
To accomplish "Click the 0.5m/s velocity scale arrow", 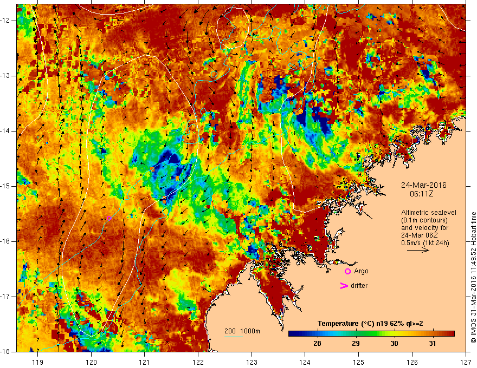I will (418, 250).
